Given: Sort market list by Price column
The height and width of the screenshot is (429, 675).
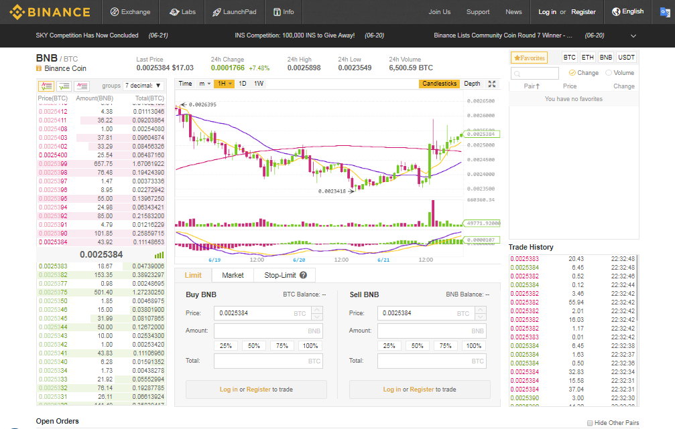Looking at the screenshot, I should click(570, 86).
